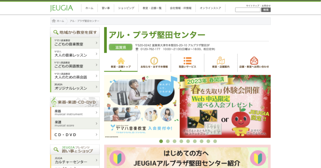The image size is (321, 168).
Task: Select the fourth carousel dot
Action: pos(182,141)
